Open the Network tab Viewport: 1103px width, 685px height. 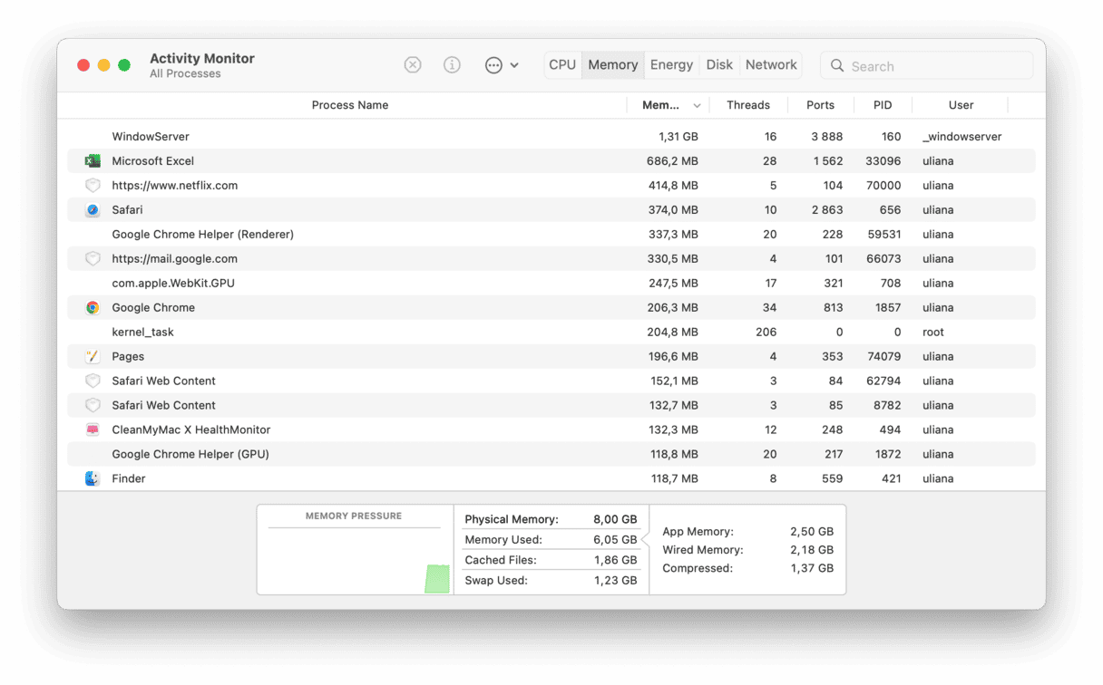[x=771, y=65]
